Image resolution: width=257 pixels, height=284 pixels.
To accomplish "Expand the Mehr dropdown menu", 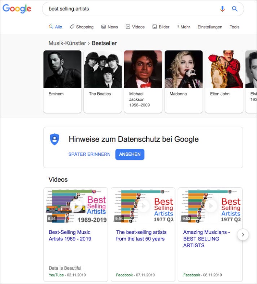I will 183,27.
